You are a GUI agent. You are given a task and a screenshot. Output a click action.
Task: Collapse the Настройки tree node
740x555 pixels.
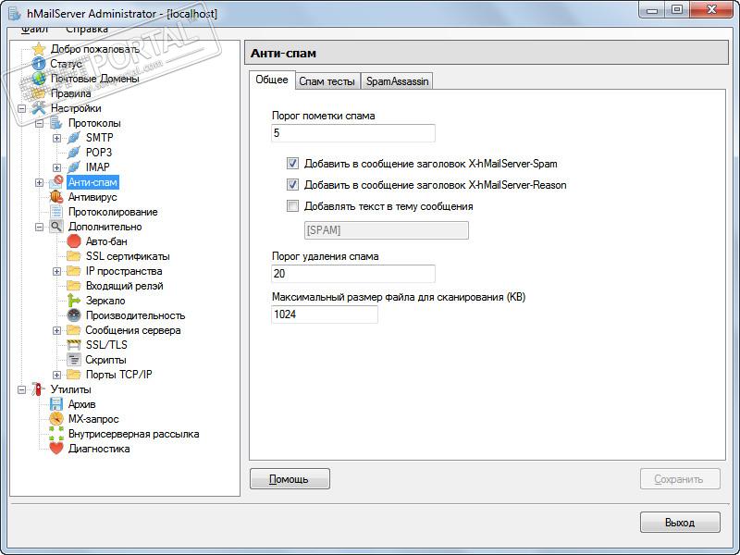tap(21, 108)
